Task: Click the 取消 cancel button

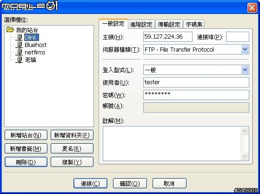Action: [169, 183]
